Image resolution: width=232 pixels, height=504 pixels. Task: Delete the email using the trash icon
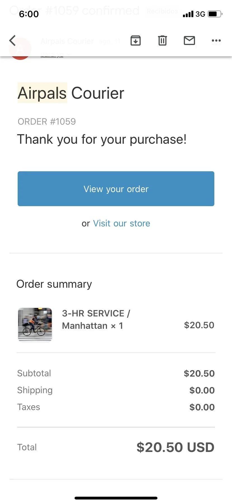coord(163,41)
